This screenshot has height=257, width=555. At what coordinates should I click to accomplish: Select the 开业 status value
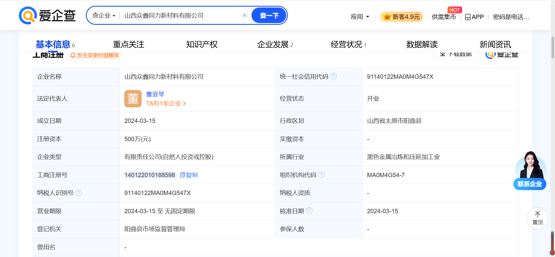(x=373, y=99)
